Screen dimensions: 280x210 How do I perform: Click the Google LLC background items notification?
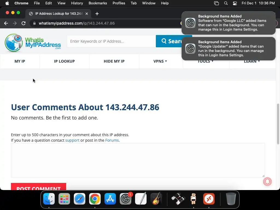coord(228,23)
